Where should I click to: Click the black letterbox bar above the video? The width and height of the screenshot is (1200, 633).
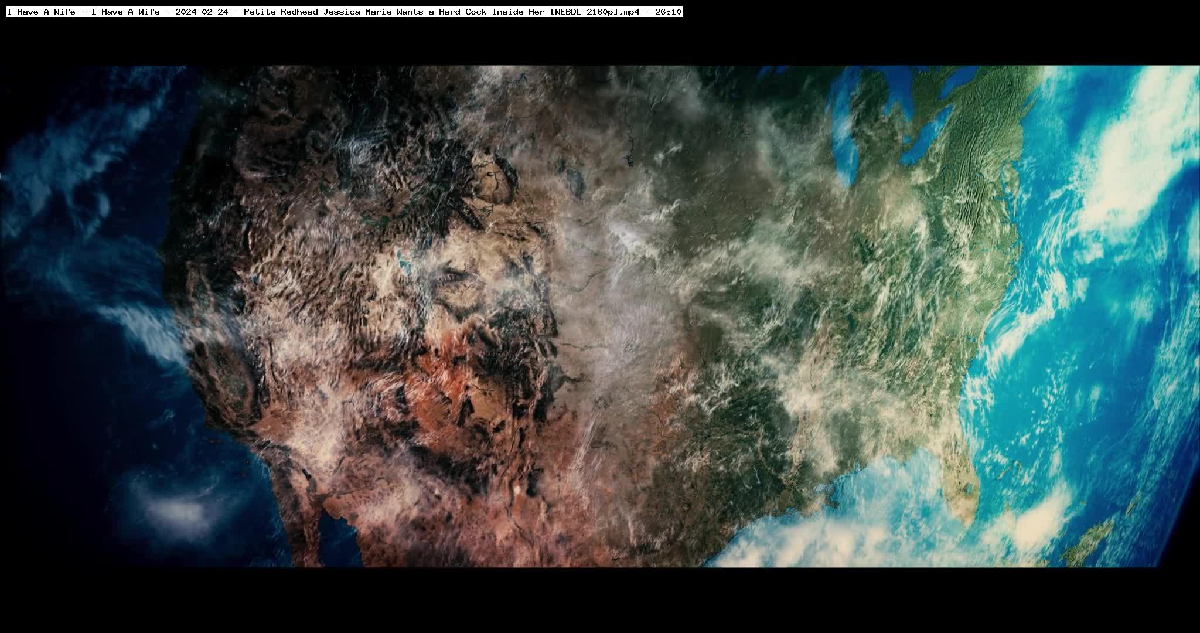click(600, 42)
